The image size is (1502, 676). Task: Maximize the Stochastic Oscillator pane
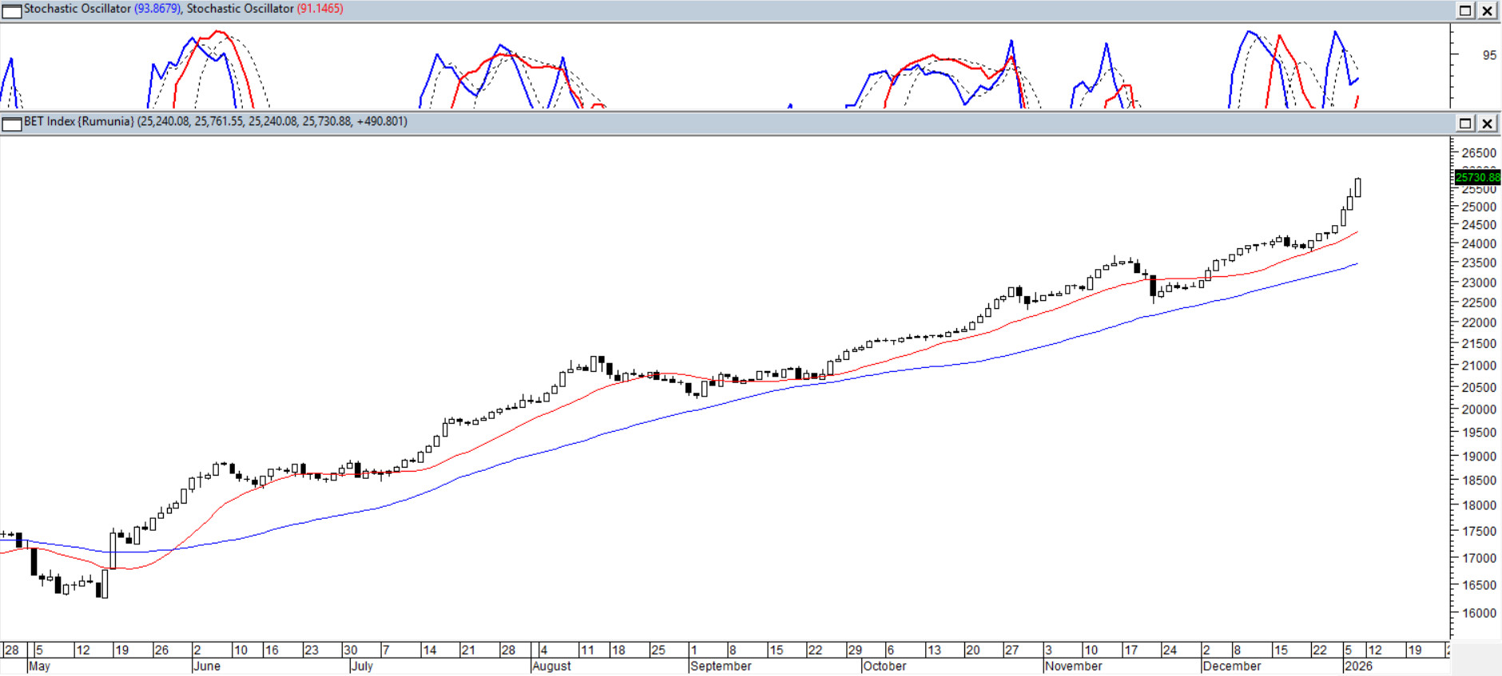(x=1465, y=10)
